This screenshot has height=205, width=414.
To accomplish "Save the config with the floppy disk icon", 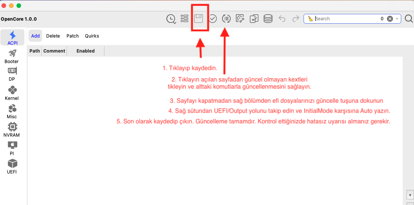I will [x=199, y=19].
